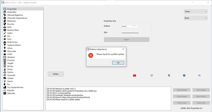Click the Görev icon in sidebar

tap(5, 48)
